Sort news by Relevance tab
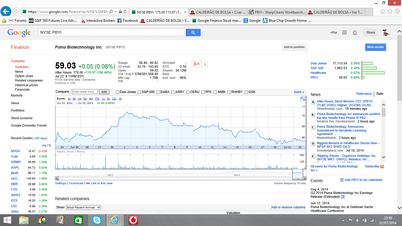 tap(364, 94)
